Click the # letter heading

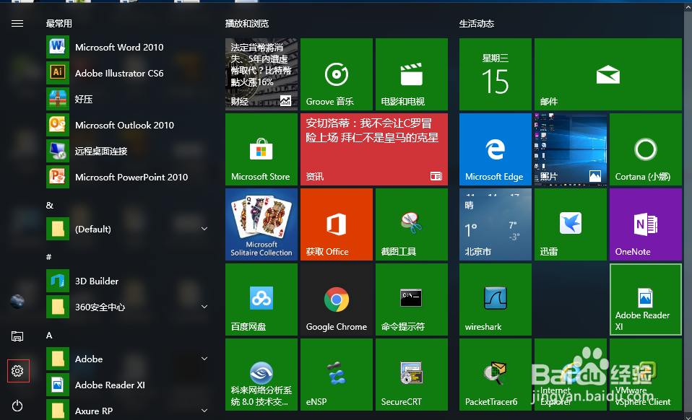coord(48,257)
